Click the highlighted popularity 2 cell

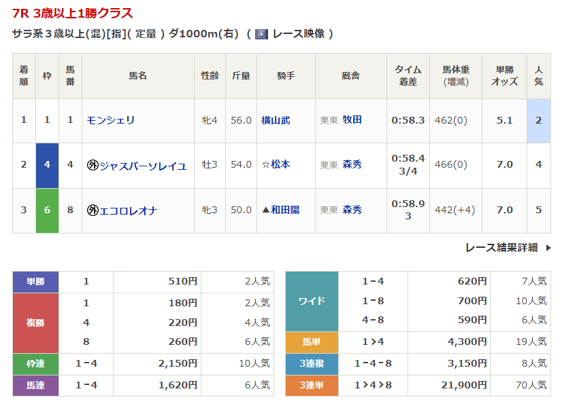[x=539, y=121]
